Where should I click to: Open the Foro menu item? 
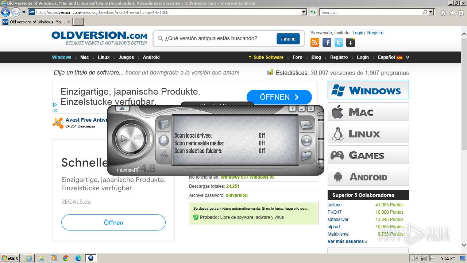coord(297,57)
